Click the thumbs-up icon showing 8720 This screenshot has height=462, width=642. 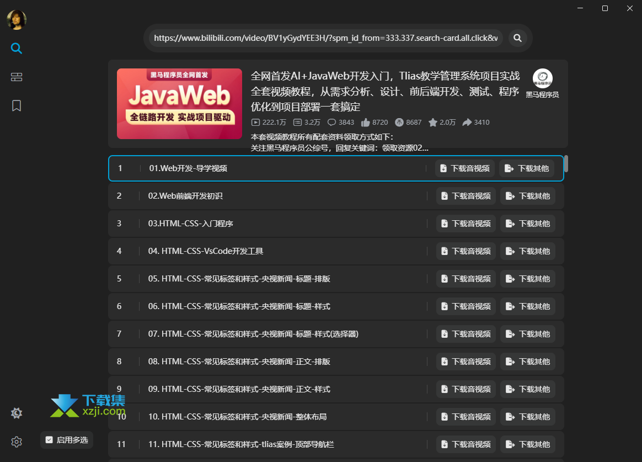(x=366, y=123)
